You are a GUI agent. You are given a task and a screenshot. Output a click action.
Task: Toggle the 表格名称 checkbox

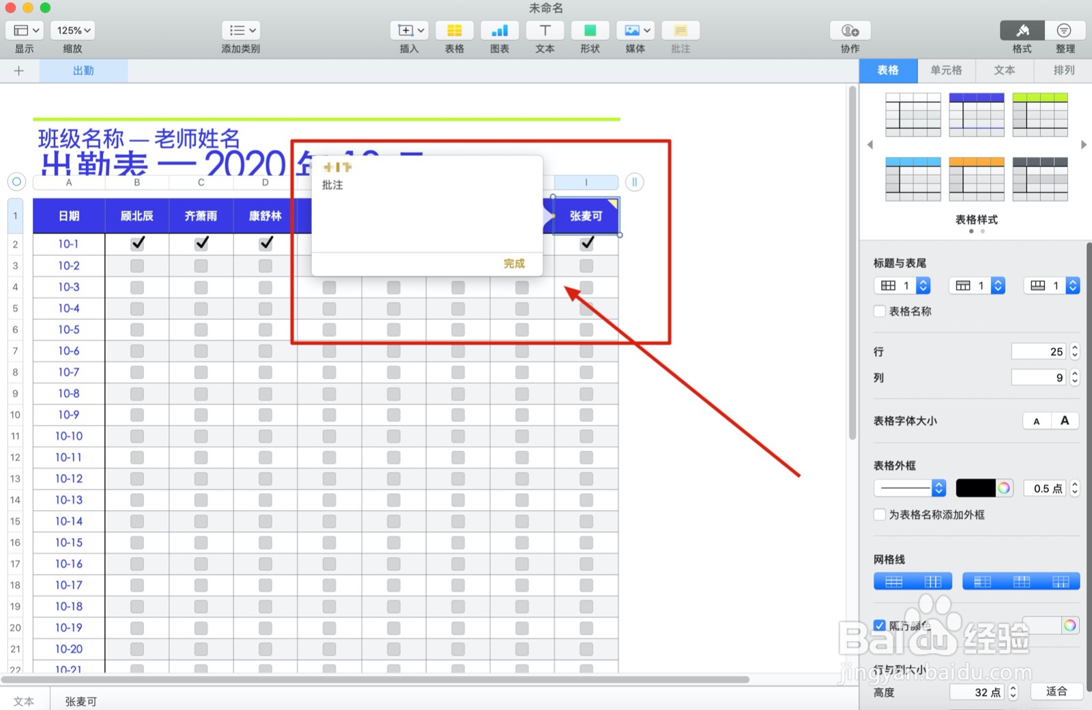coord(880,311)
